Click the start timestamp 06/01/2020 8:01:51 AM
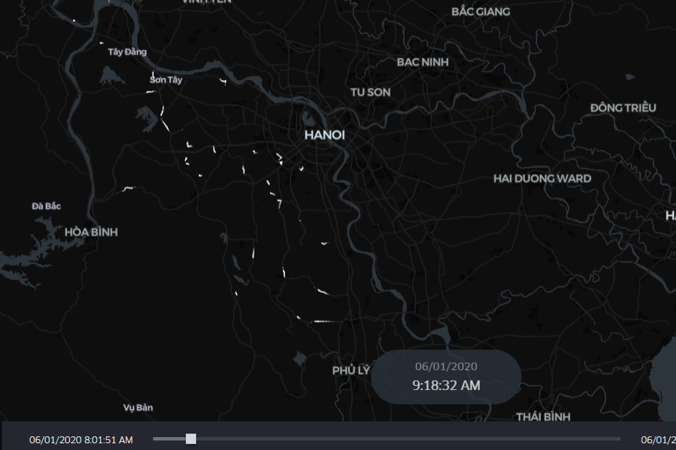 pos(81,440)
